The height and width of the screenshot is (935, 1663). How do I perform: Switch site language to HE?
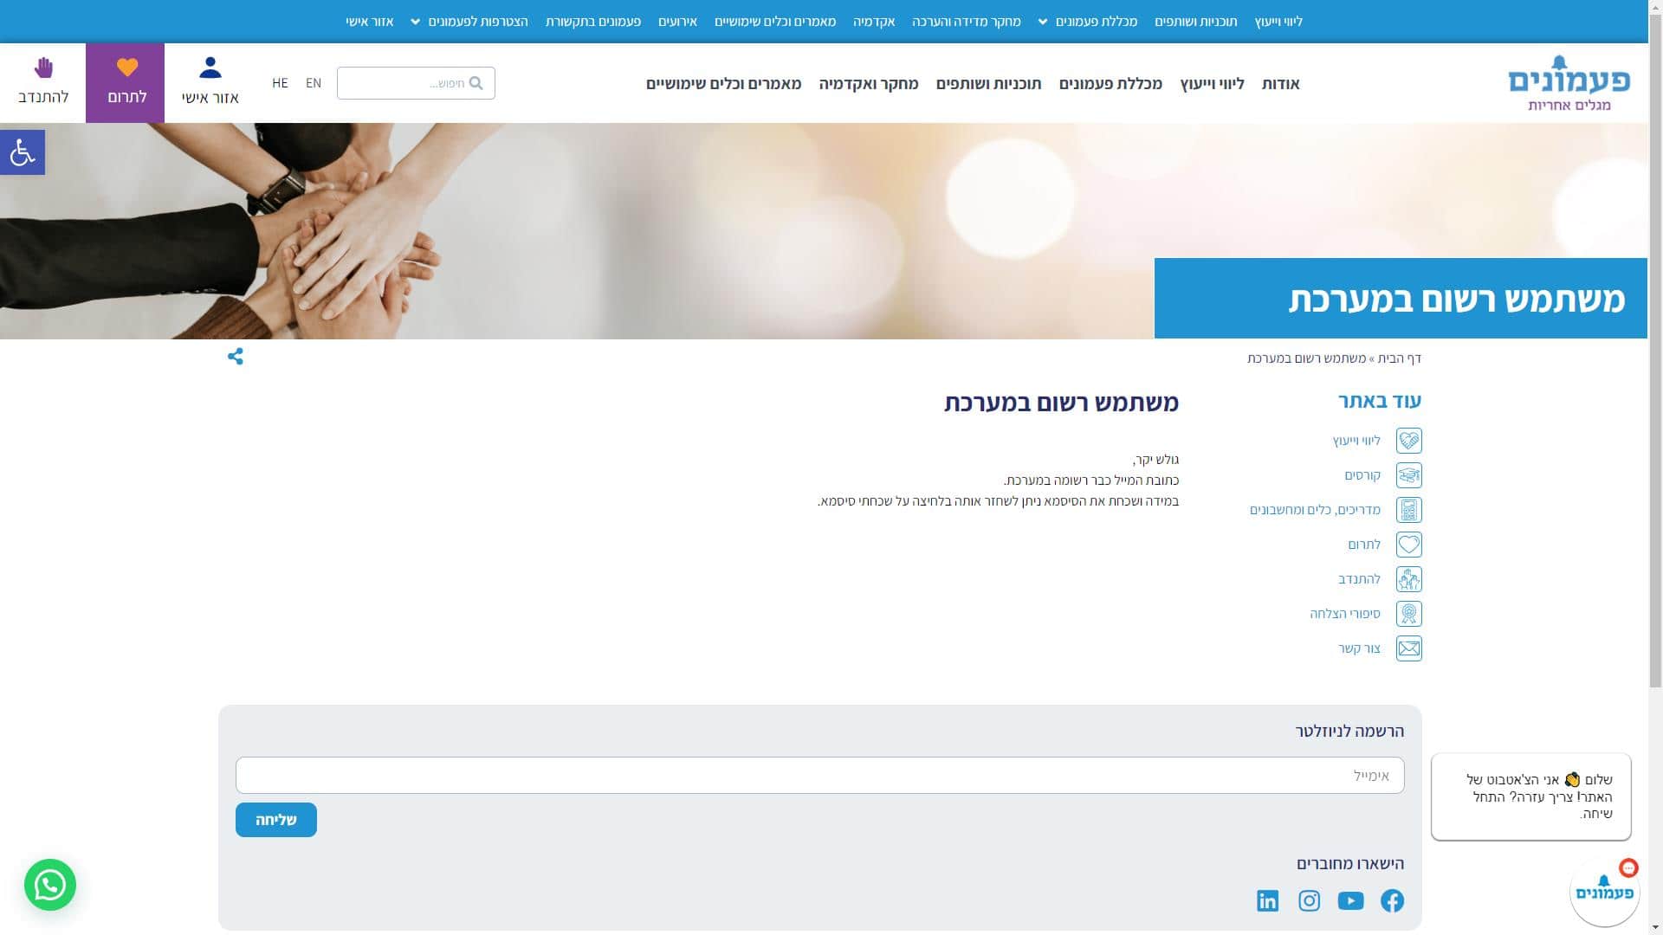click(280, 83)
